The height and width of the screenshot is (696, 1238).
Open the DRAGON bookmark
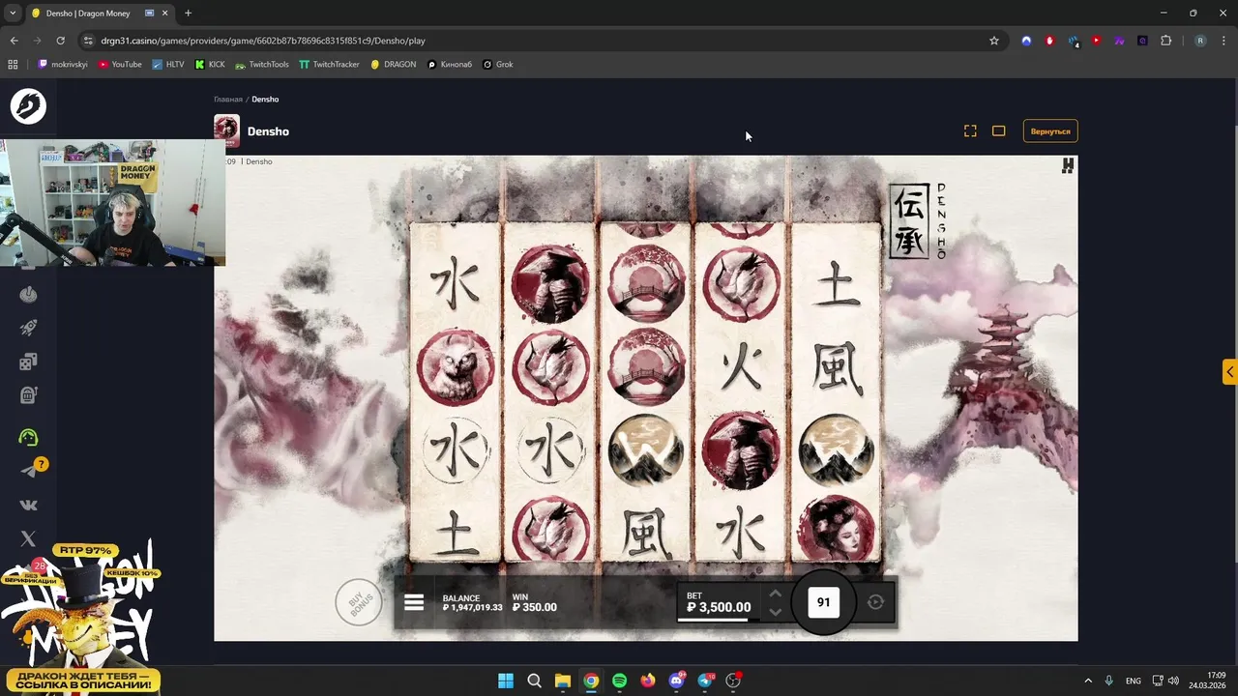(x=393, y=65)
